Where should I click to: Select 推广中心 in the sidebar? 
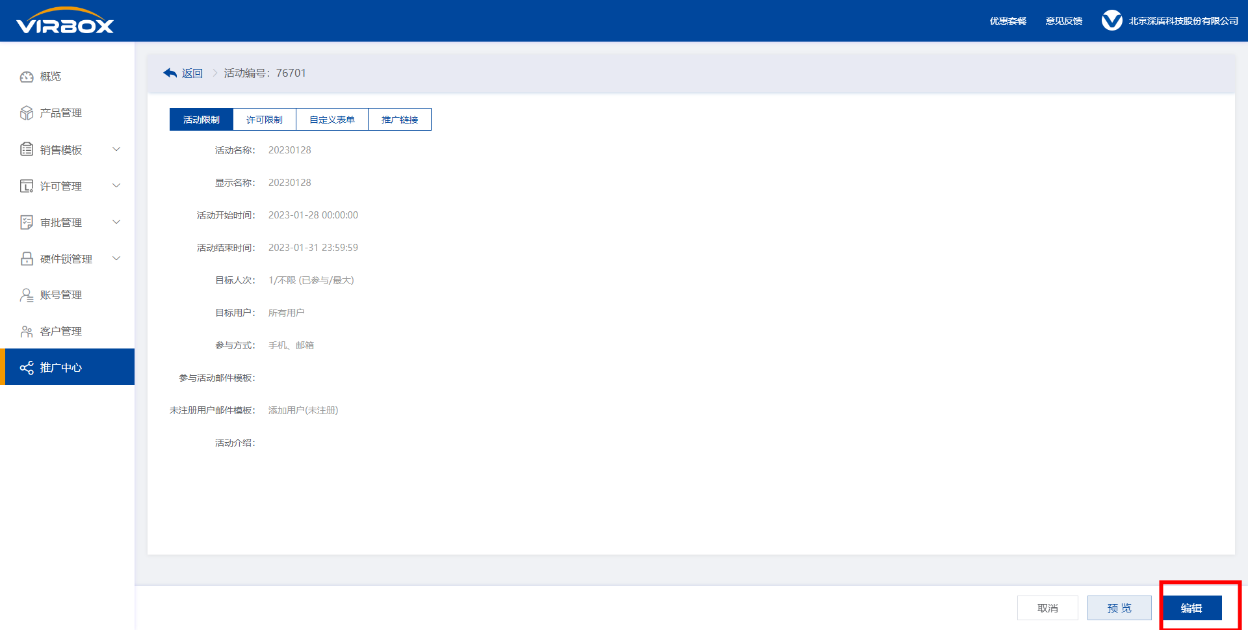[68, 367]
